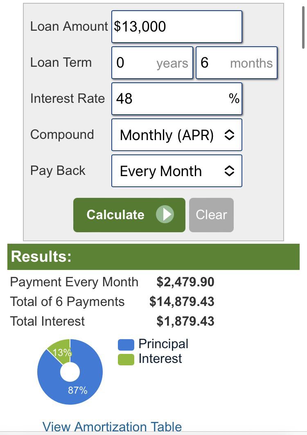
Task: Click the blue Principal legend square
Action: pyautogui.click(x=126, y=345)
